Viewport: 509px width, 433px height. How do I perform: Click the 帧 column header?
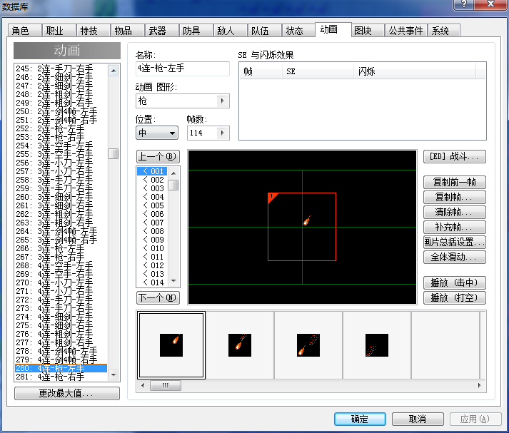tap(261, 71)
